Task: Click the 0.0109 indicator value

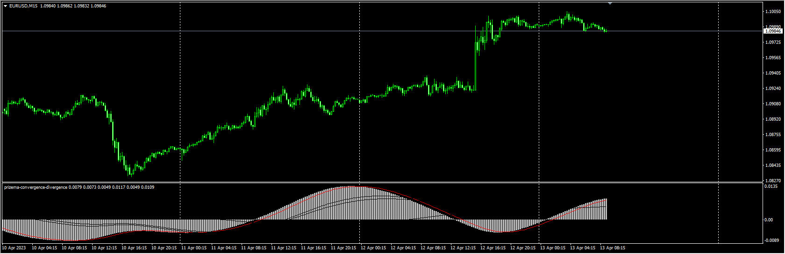Action: coord(148,187)
